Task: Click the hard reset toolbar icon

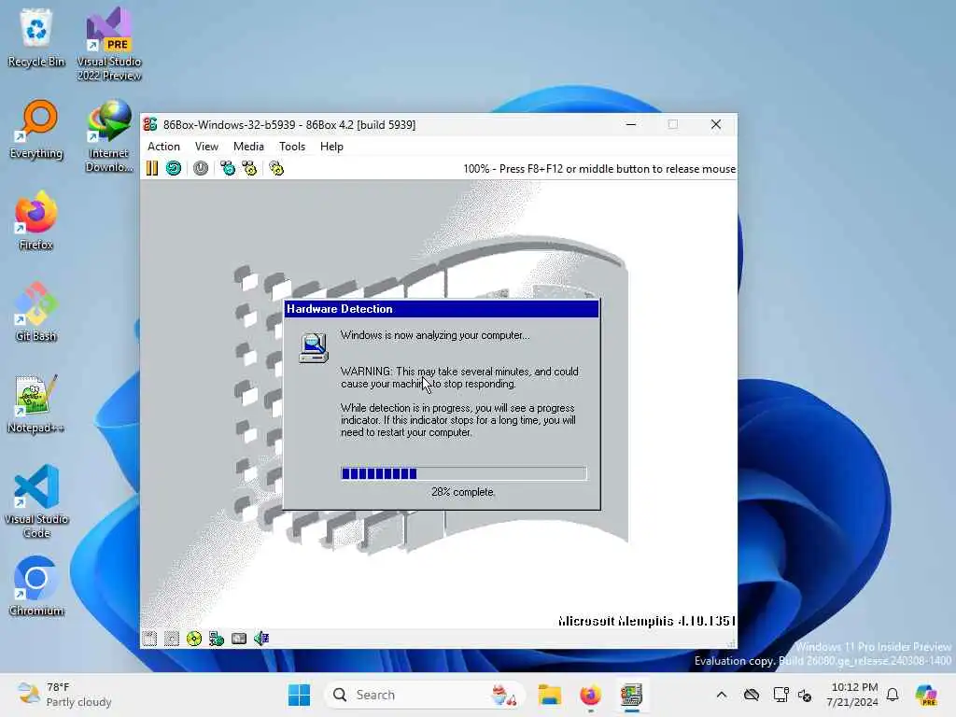Action: pos(174,168)
